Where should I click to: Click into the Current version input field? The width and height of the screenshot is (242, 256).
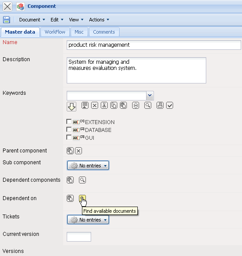click(79, 237)
